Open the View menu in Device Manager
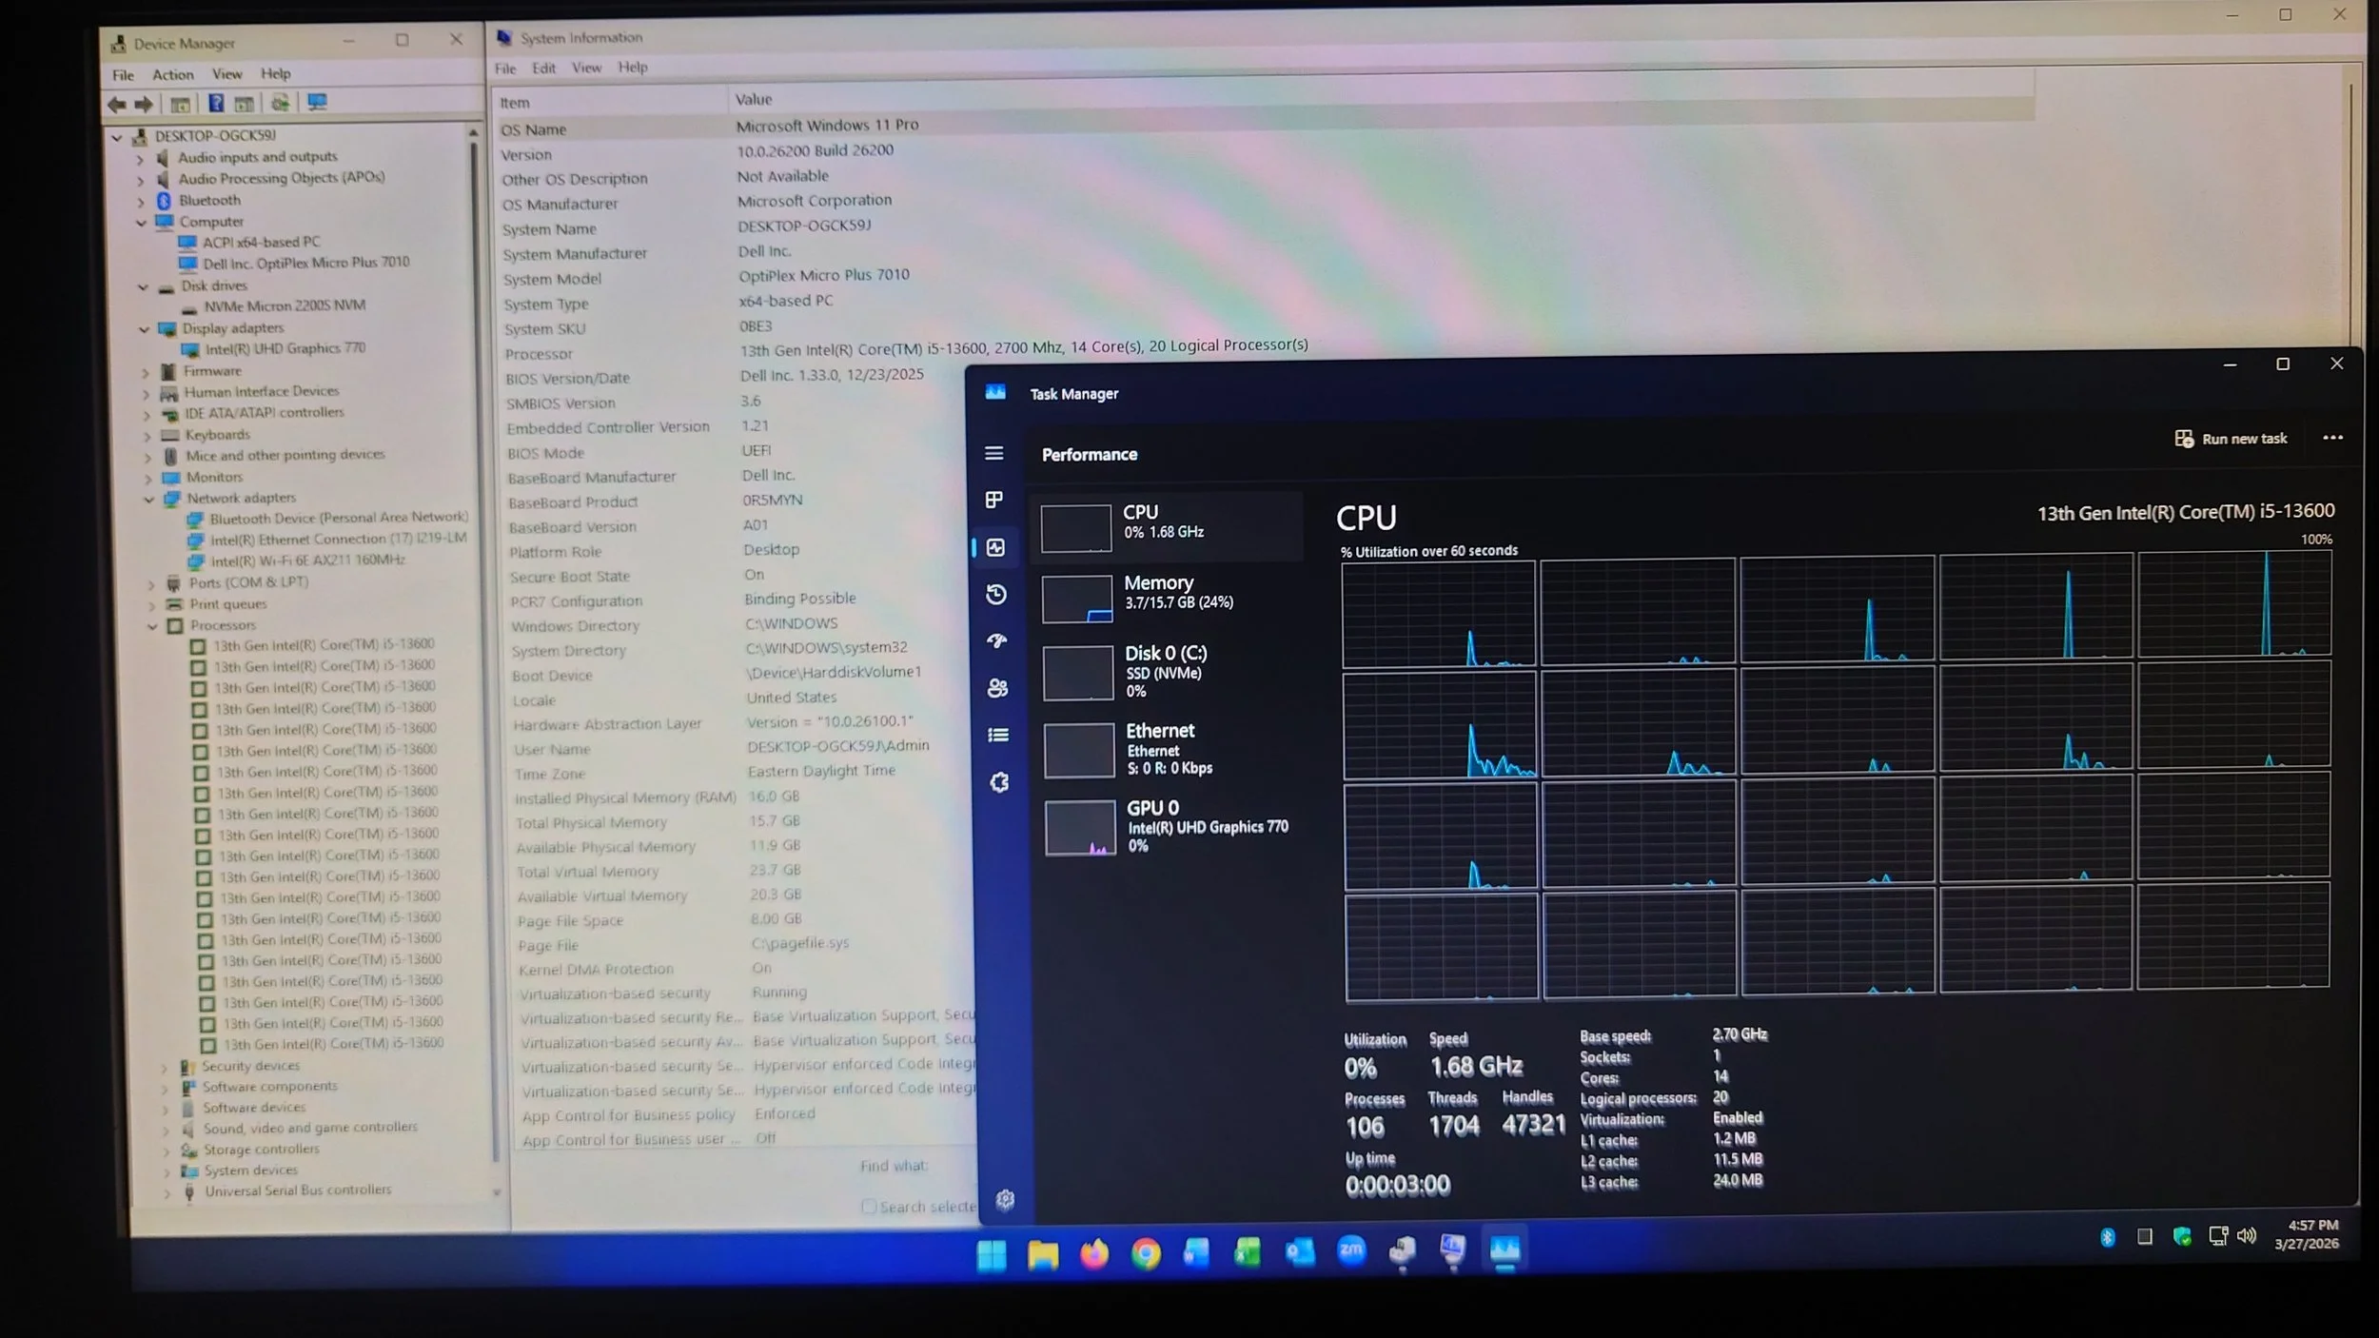The width and height of the screenshot is (2379, 1338). pyautogui.click(x=226, y=73)
